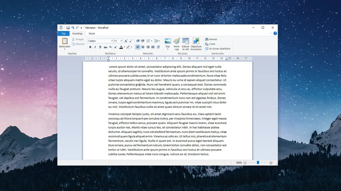Expand the Kép dropdown arrow
The image size is (341, 191).
[168, 49]
